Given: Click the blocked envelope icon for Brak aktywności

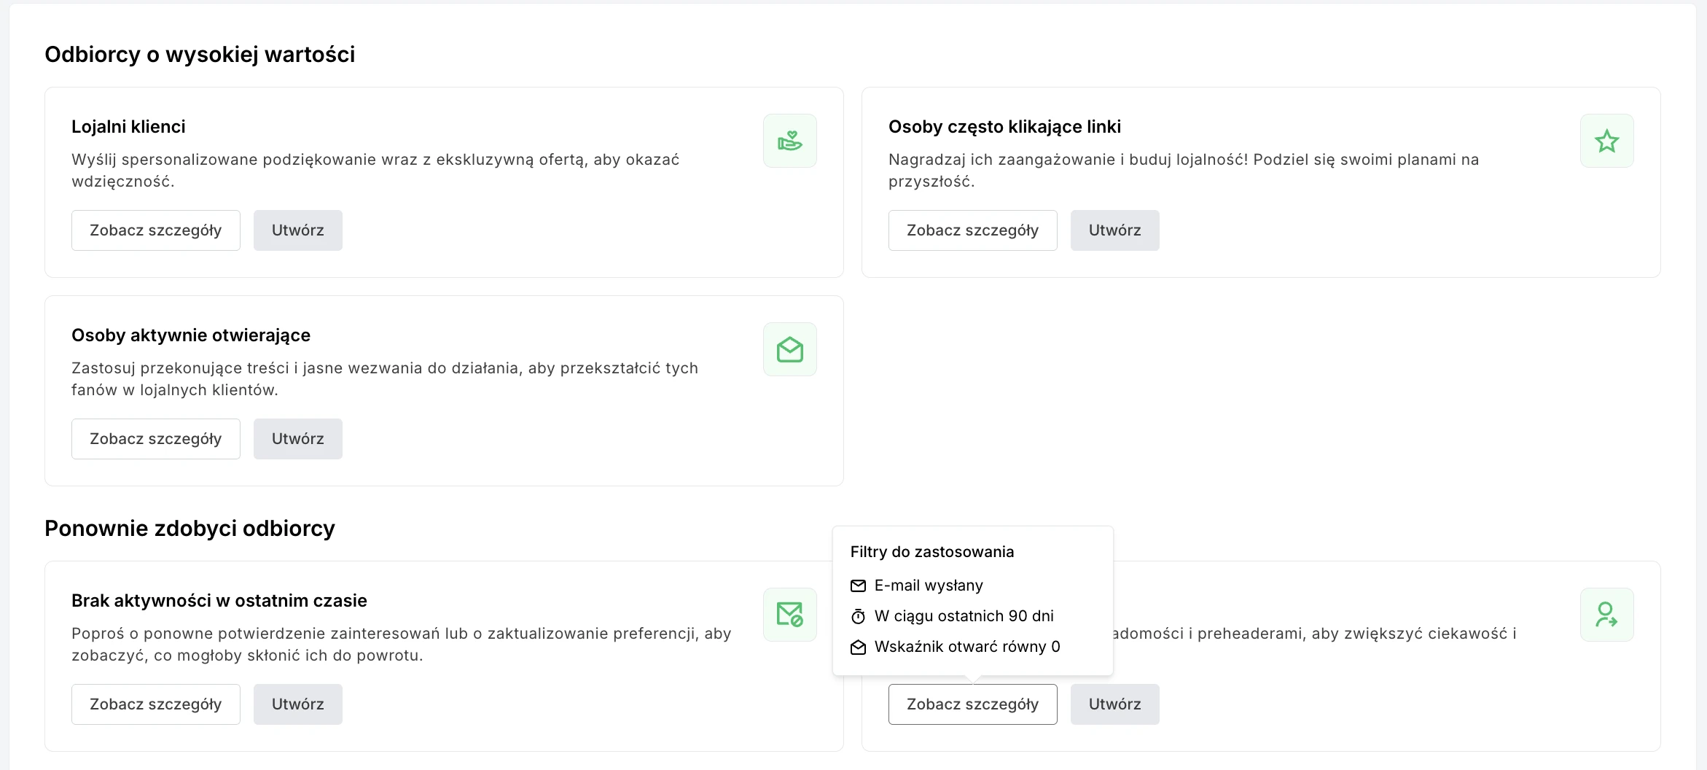Looking at the screenshot, I should pyautogui.click(x=789, y=615).
